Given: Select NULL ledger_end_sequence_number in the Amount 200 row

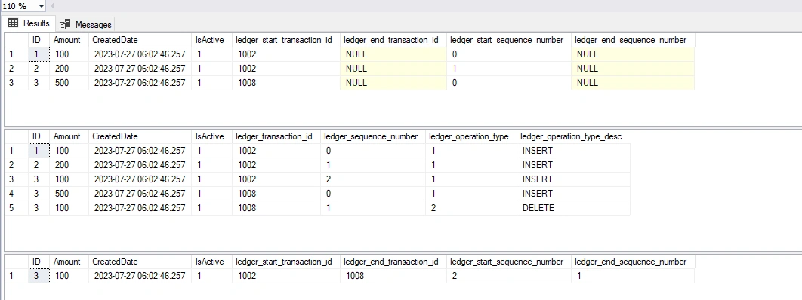Looking at the screenshot, I should (633, 69).
